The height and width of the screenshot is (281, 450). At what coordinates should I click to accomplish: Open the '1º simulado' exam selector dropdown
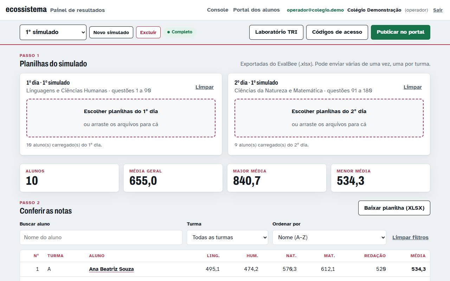(53, 32)
